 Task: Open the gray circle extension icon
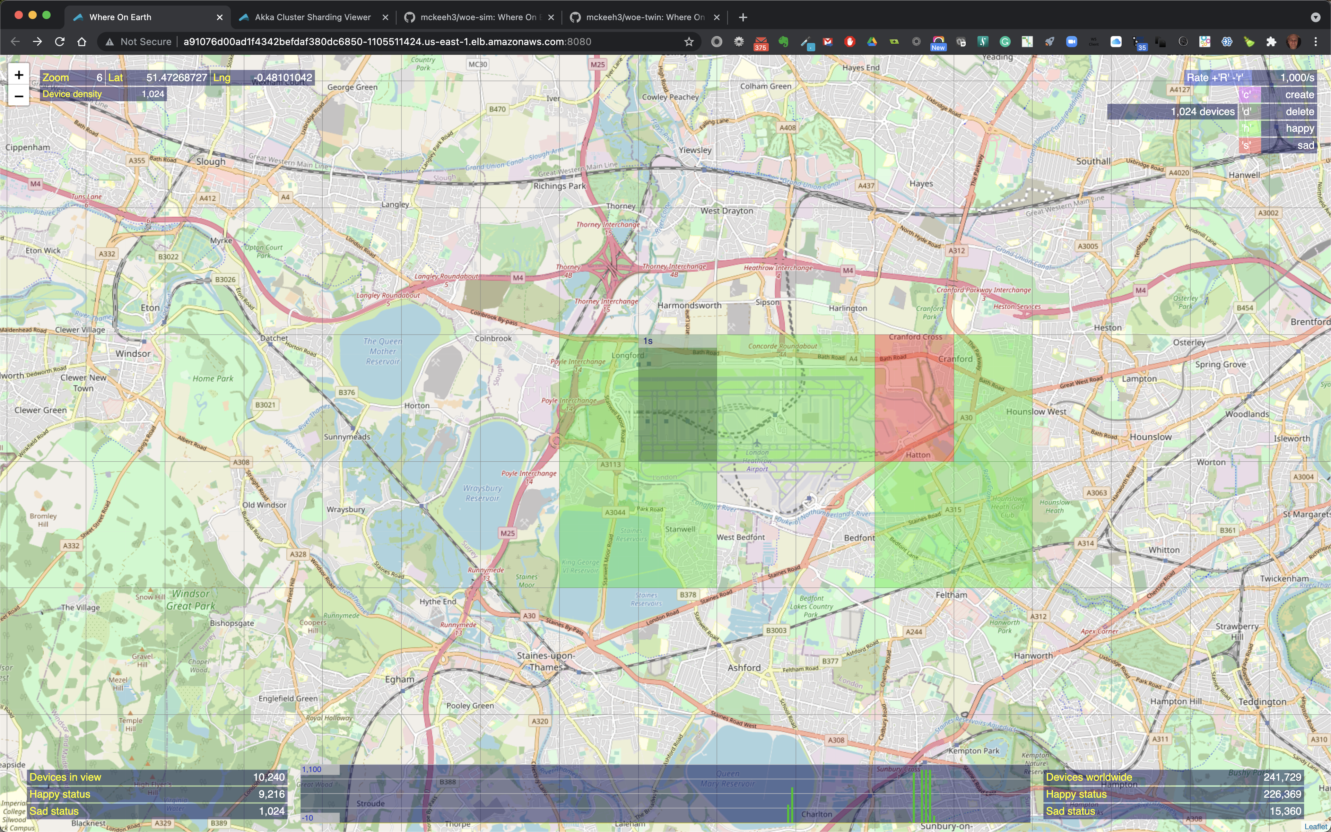click(x=717, y=42)
